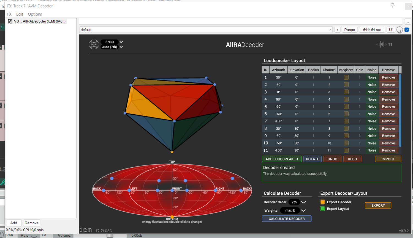The width and height of the screenshot is (413, 238).
Task: Click the Elevation column header
Action: click(297, 70)
